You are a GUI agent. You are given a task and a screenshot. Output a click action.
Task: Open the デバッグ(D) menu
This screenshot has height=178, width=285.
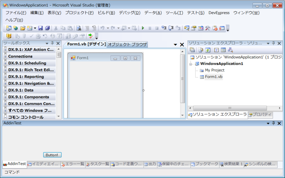[x=130, y=13]
